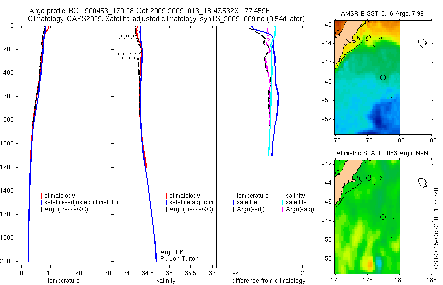Click the 'Argo UK' annotation in the salinity plot
This screenshot has width=443, height=285.
click(x=172, y=252)
